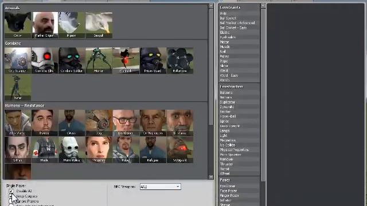Image resolution: width=367 pixels, height=206 pixels.
Task: Pick the Balloons tool
Action: (239, 93)
